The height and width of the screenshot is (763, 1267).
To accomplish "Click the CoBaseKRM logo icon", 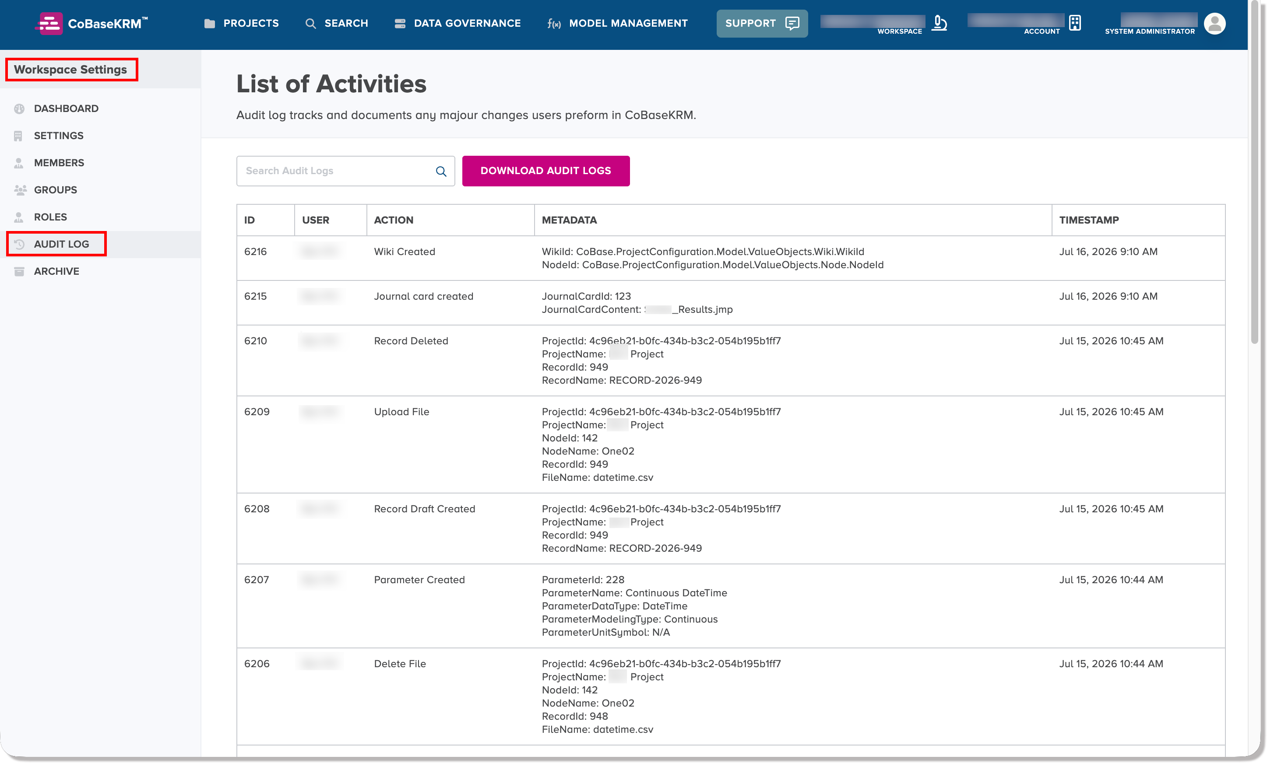I will tap(49, 23).
